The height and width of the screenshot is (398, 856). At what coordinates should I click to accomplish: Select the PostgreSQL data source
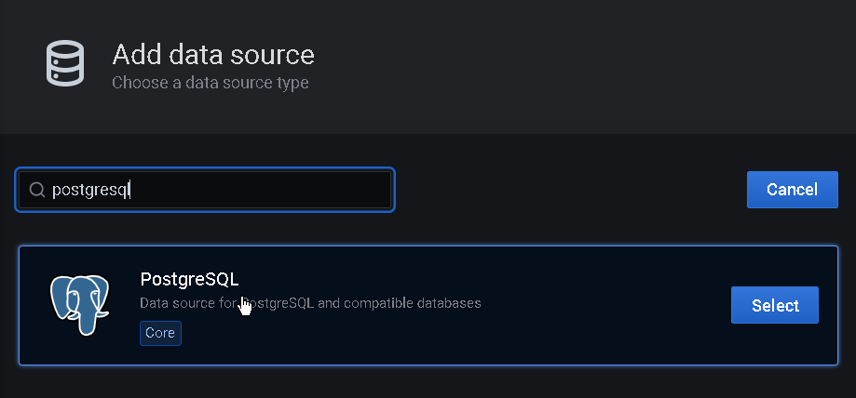775,305
